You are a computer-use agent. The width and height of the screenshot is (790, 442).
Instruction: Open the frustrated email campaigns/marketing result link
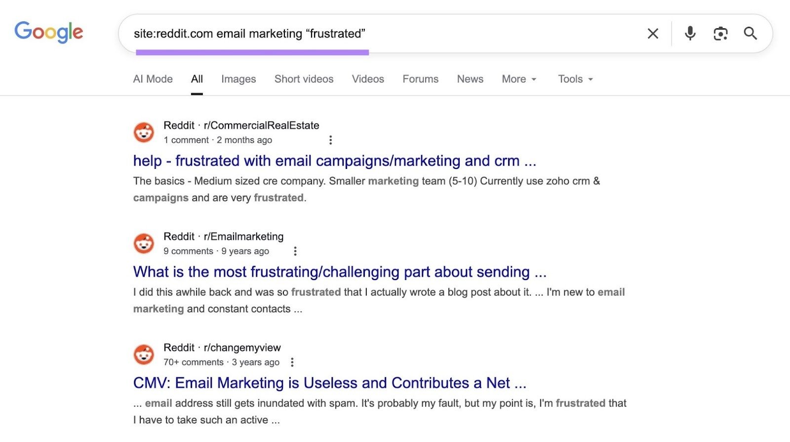coord(334,161)
